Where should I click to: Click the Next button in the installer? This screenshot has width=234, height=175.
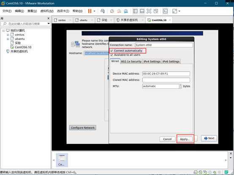[209, 138]
